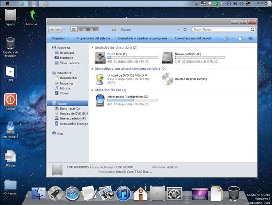The image size is (272, 205).
Task: Open Imágenes library in sidebar
Action: (x=64, y=83)
